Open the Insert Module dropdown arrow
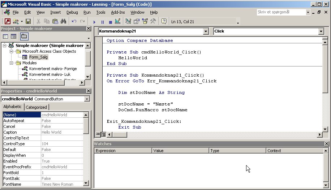The height and width of the screenshot is (190, 331). [x=22, y=22]
